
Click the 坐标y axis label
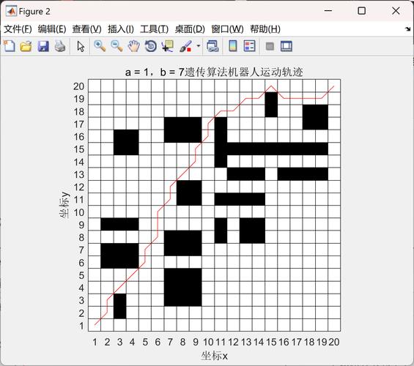click(64, 205)
